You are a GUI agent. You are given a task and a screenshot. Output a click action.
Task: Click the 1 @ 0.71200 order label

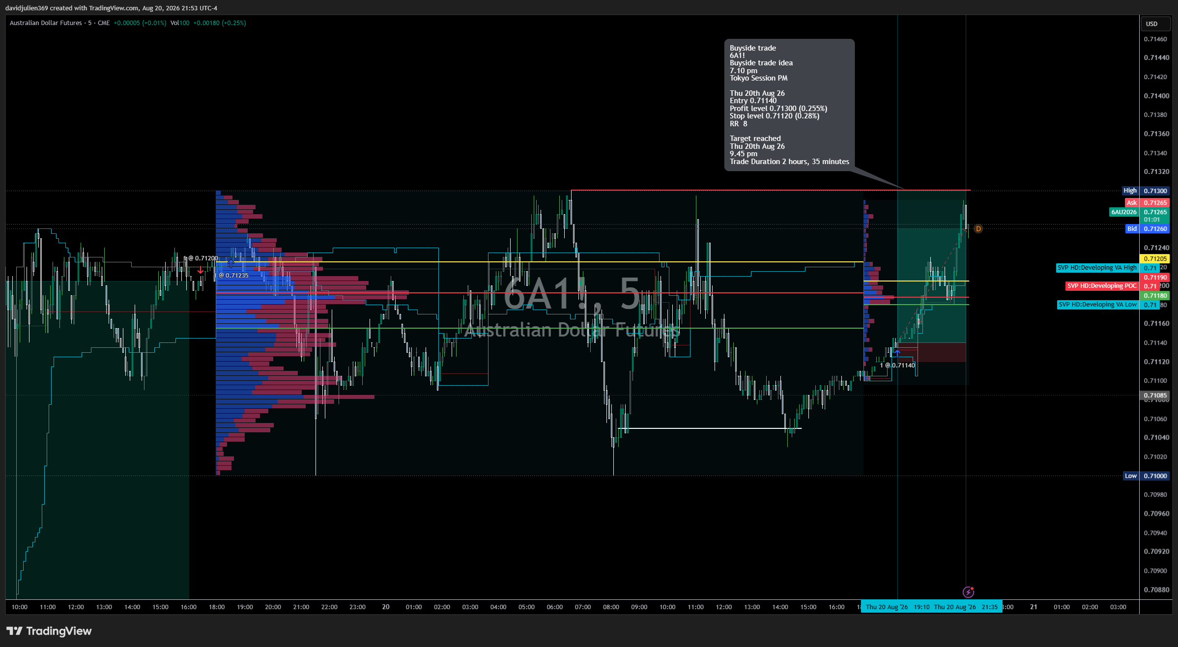coord(201,258)
